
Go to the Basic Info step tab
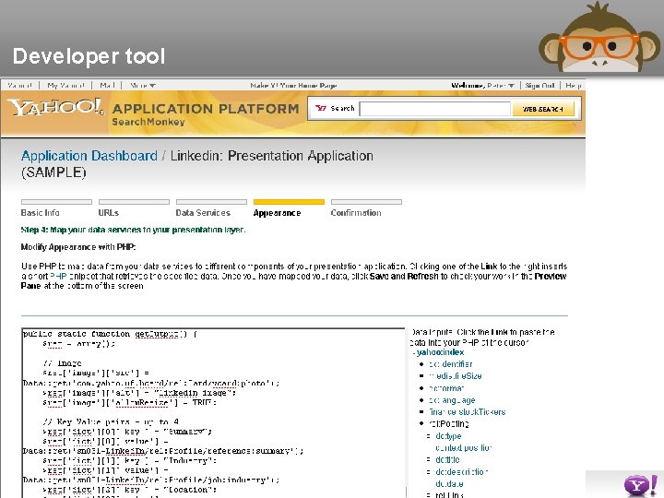click(56, 208)
